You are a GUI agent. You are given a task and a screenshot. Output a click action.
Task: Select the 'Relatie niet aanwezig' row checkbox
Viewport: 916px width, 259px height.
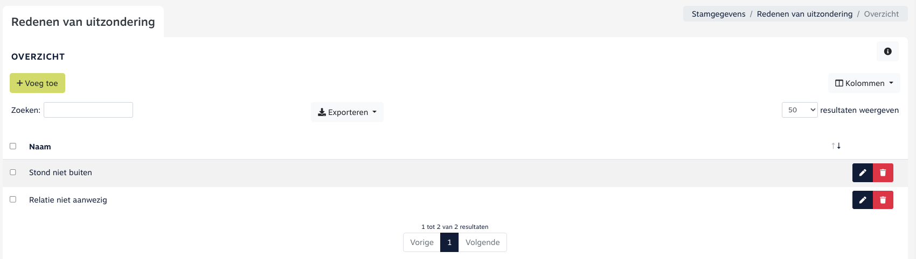click(x=13, y=199)
